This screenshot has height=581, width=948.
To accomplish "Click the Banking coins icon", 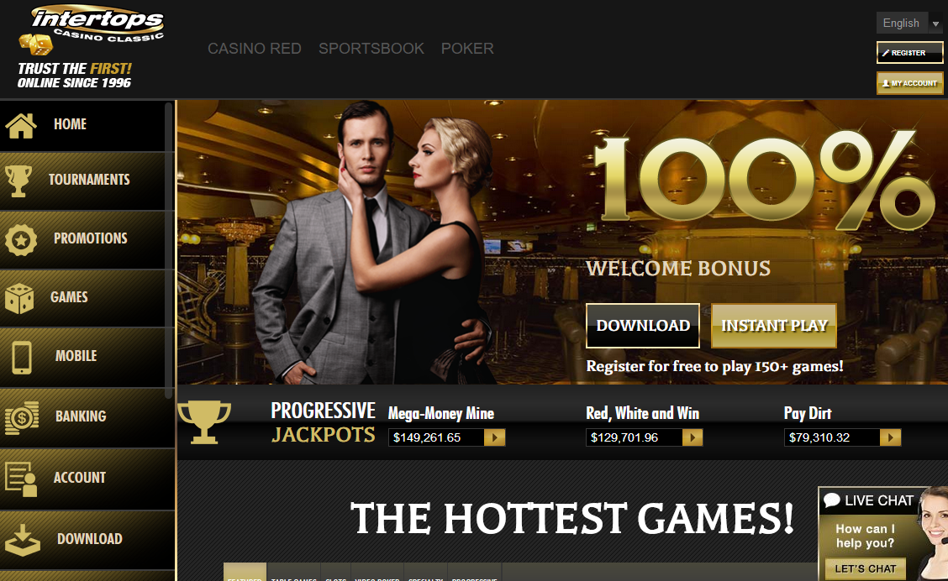I will tap(22, 417).
